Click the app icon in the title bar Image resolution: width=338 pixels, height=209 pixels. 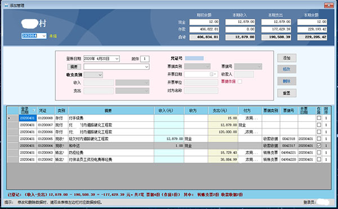coord(6,6)
